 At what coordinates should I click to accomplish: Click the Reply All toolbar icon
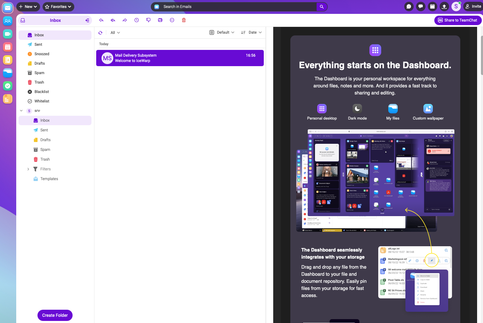113,20
